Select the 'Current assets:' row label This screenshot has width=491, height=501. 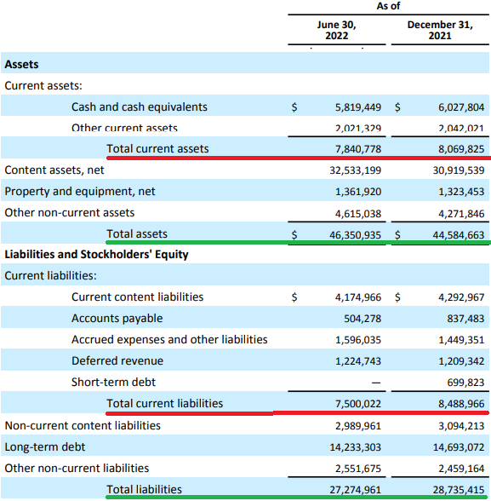pyautogui.click(x=43, y=85)
